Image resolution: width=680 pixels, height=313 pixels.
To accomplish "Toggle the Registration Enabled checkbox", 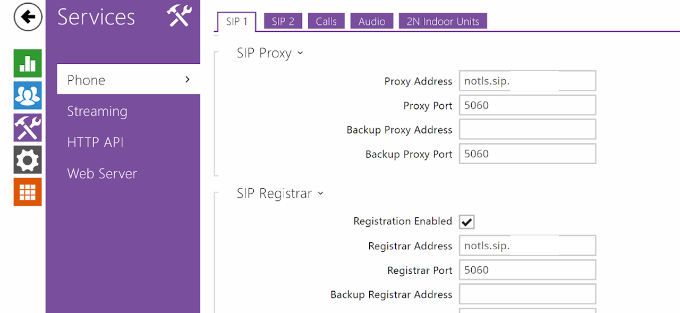I will click(467, 222).
